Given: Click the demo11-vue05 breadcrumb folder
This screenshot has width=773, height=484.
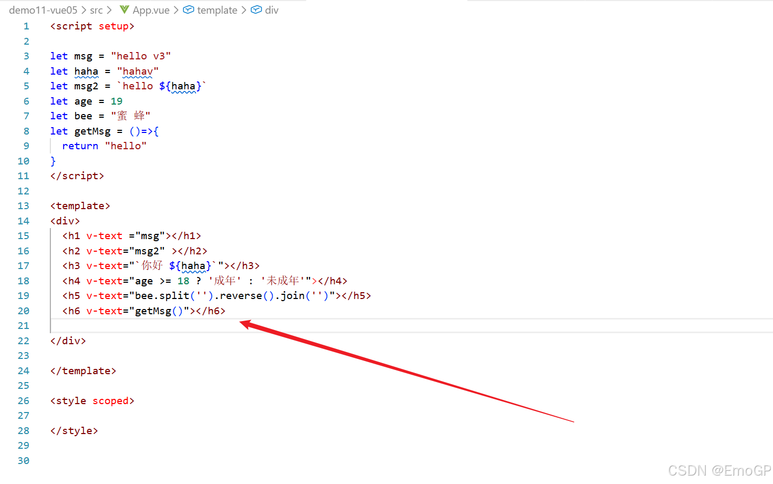Looking at the screenshot, I should pyautogui.click(x=43, y=10).
